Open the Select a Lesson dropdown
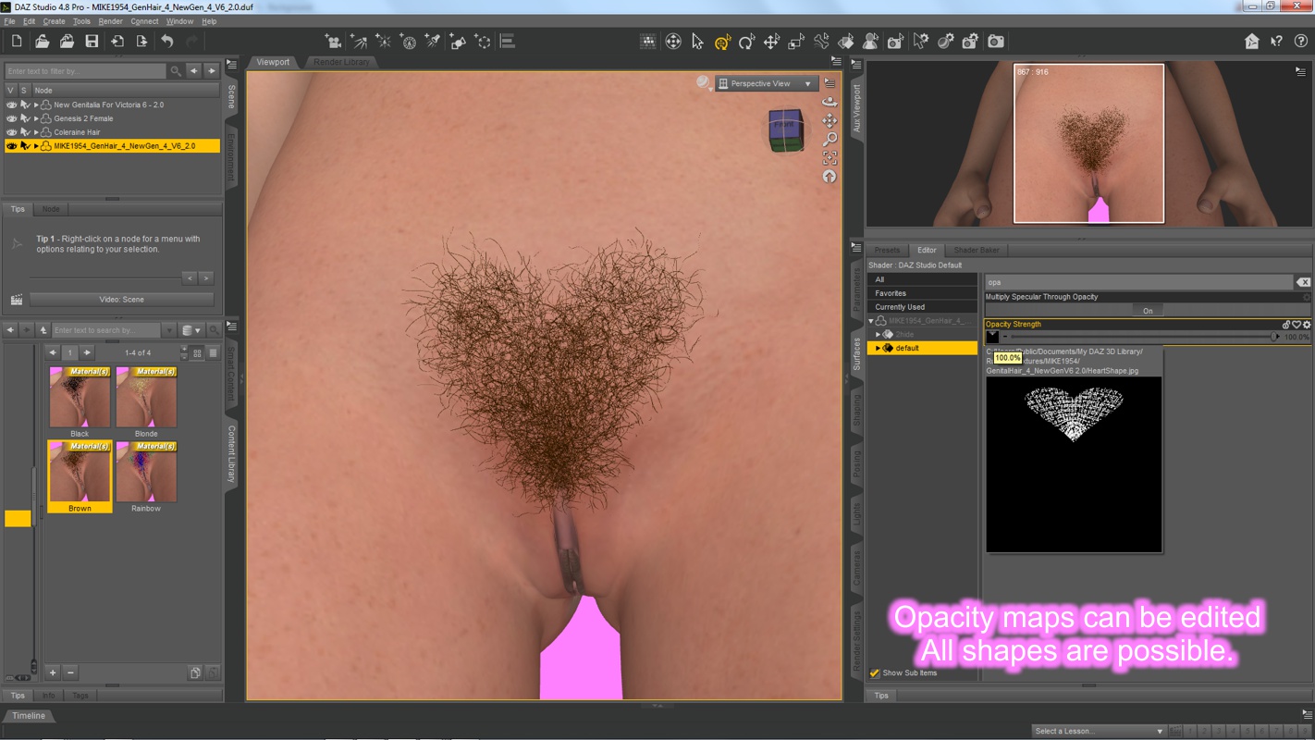The image size is (1315, 740). pyautogui.click(x=1099, y=731)
